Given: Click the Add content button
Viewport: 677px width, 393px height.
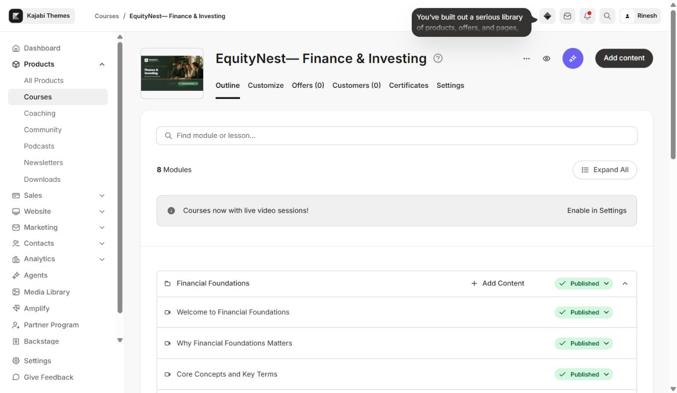Looking at the screenshot, I should click(624, 58).
